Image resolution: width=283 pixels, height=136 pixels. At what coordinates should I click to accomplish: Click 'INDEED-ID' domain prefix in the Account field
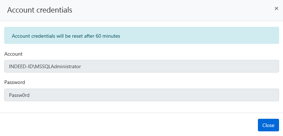tap(21, 66)
